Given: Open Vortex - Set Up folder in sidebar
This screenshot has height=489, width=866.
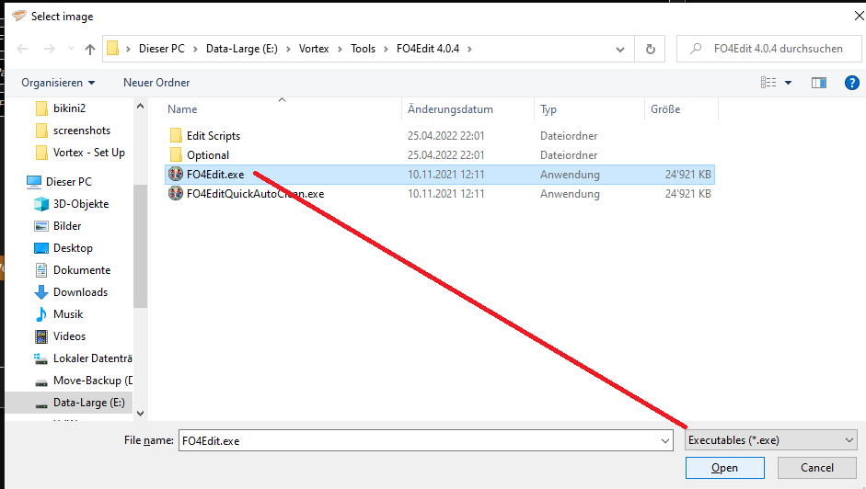Looking at the screenshot, I should pos(89,153).
